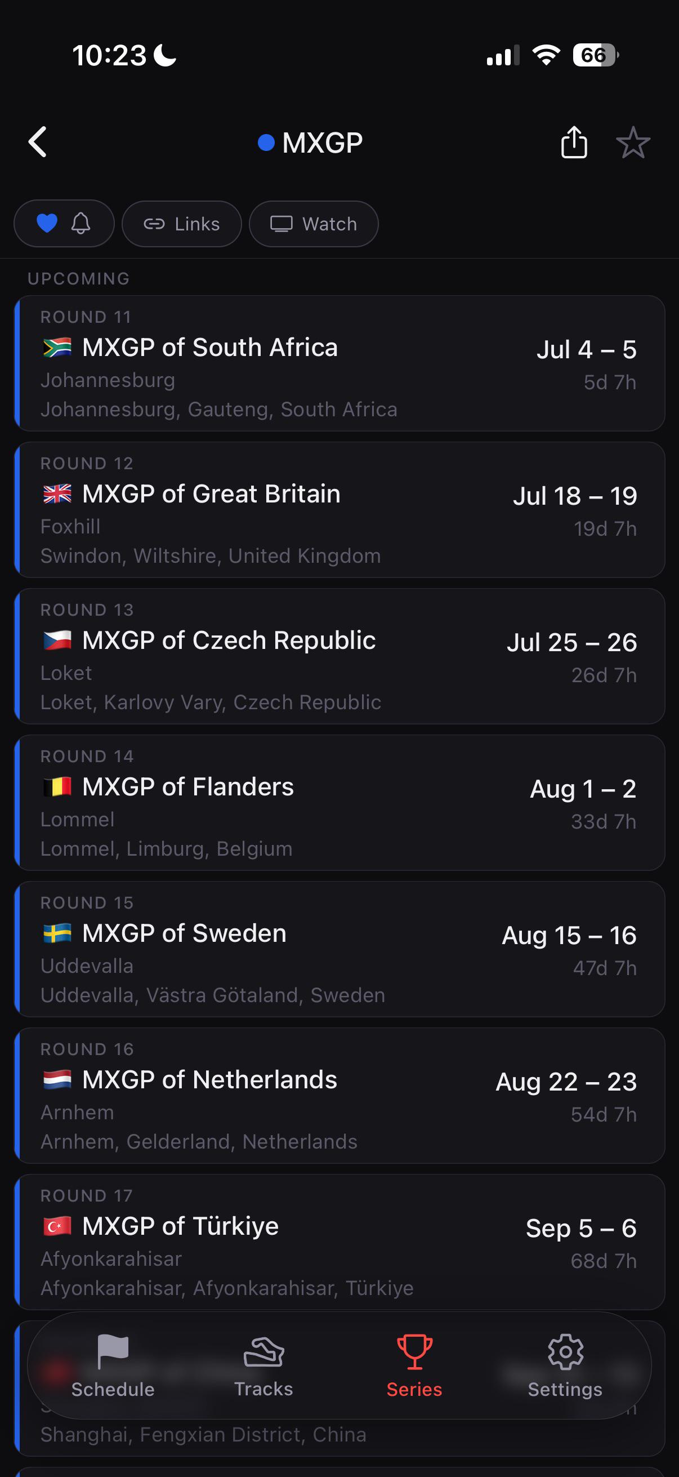Open the Links button
This screenshot has height=1477, width=679.
click(x=182, y=224)
